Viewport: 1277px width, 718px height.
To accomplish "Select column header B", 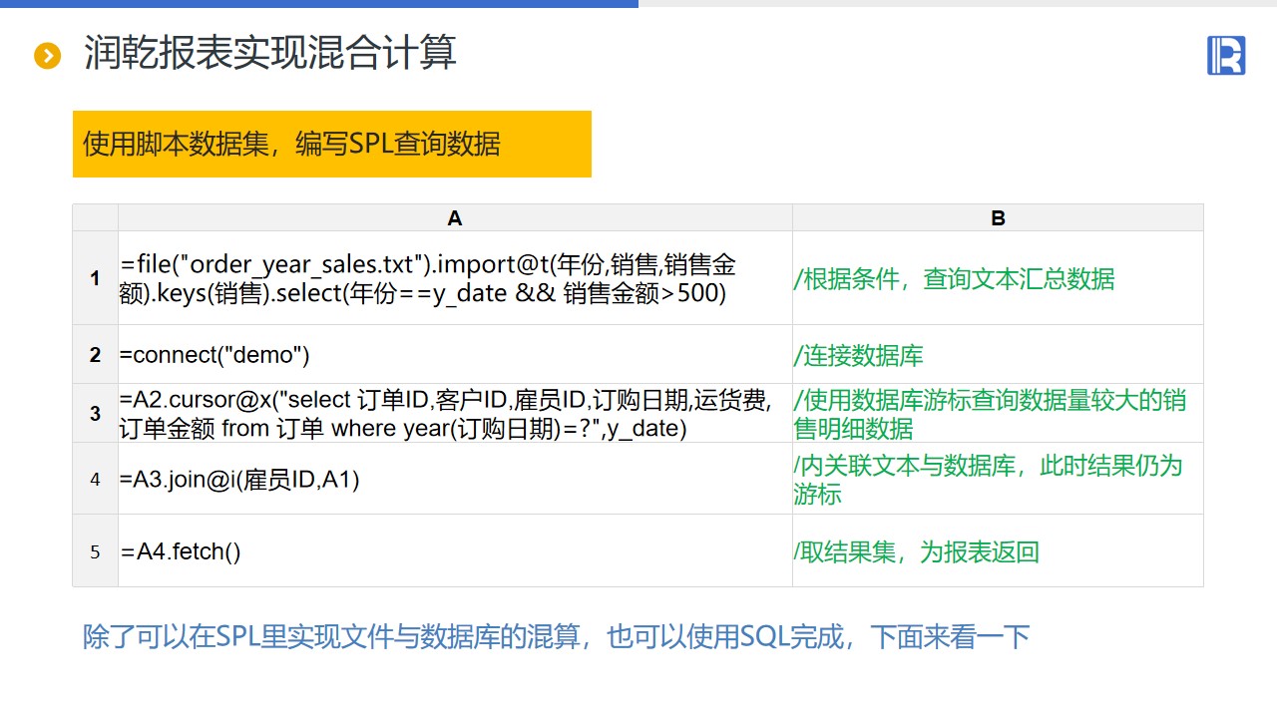I will 998,218.
